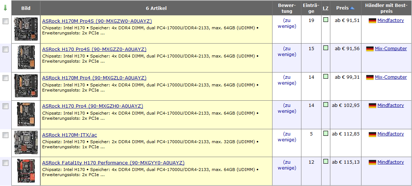Image resolution: width=412 pixels, height=186 pixels.
Task: Open the ASRock H170 Pro4S product thumbnail
Action: point(26,57)
